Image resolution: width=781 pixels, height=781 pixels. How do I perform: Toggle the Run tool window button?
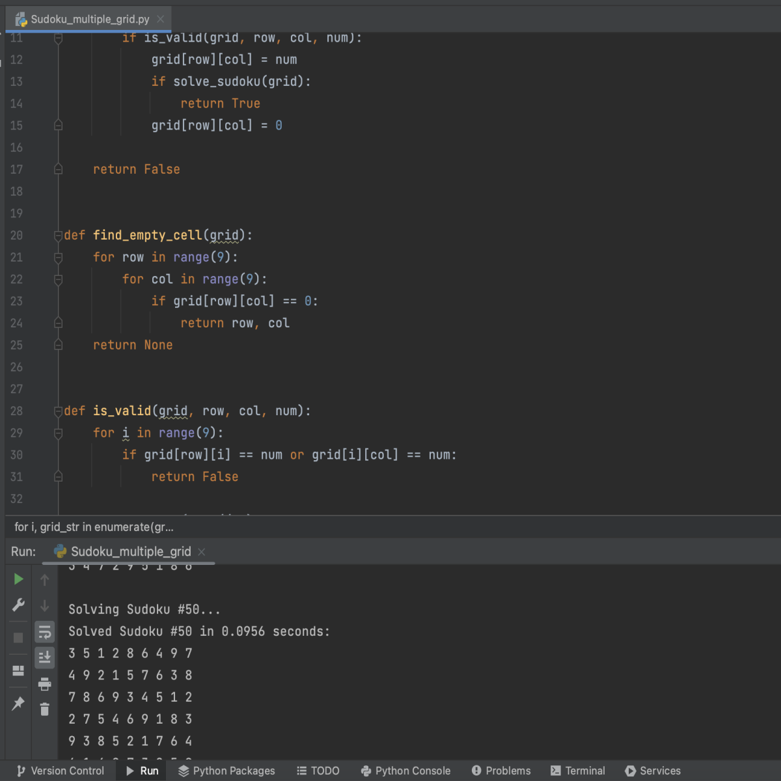[142, 771]
